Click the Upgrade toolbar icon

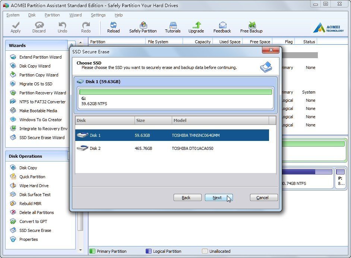pyautogui.click(x=196, y=25)
